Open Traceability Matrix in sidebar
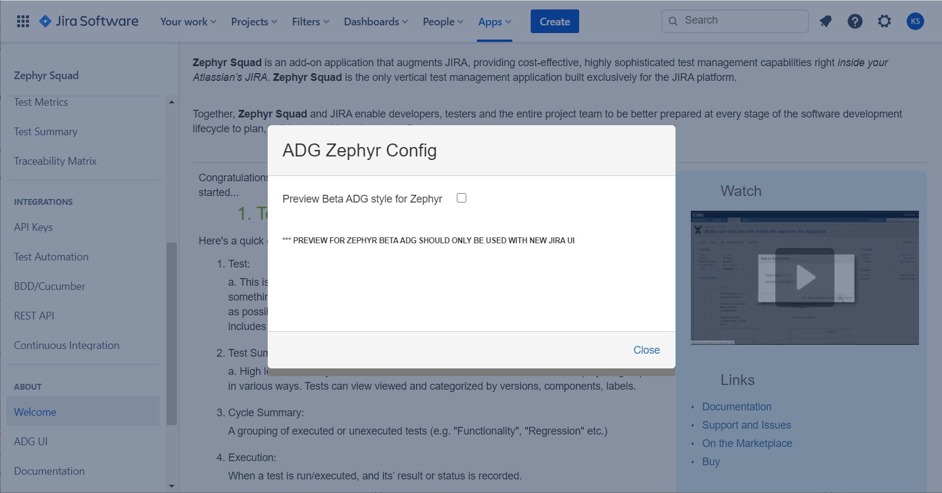This screenshot has height=493, width=942. [x=55, y=161]
